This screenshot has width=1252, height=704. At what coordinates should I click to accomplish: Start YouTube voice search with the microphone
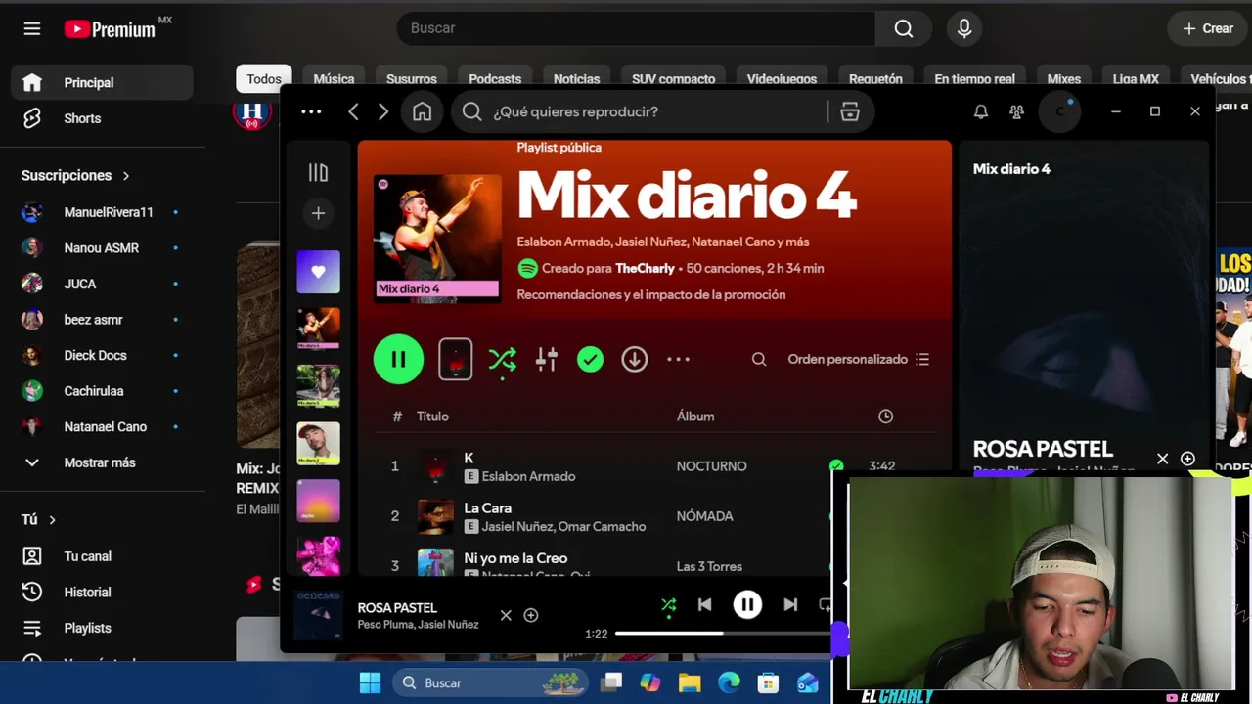pyautogui.click(x=964, y=28)
